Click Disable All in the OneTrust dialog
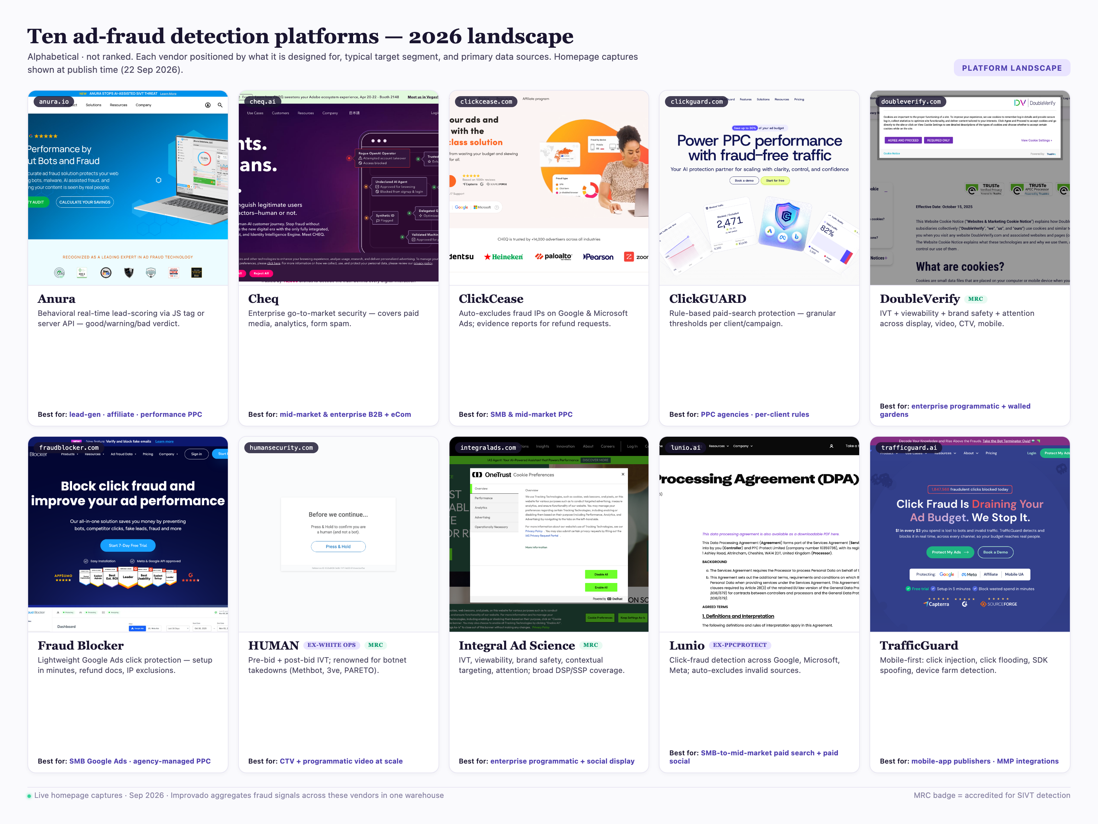The width and height of the screenshot is (1098, 824). point(601,574)
